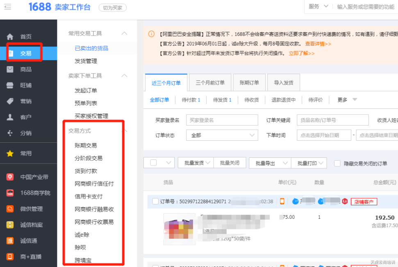Switch to 账期订单 tab
Viewport: 398px width, 267px height.
click(x=249, y=83)
